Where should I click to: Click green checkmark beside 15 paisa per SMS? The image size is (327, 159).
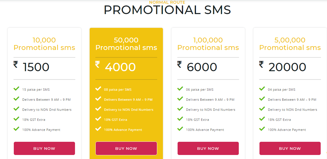click(x=16, y=89)
